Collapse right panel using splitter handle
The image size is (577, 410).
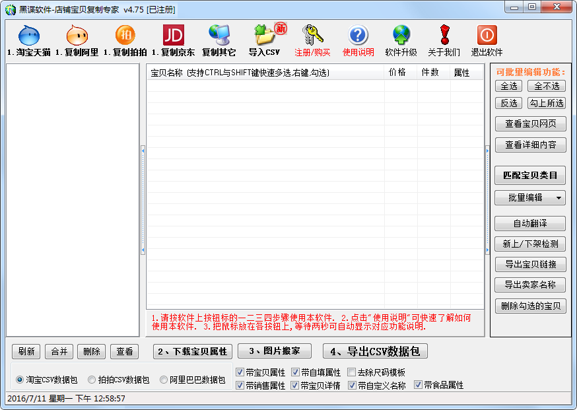(488, 200)
